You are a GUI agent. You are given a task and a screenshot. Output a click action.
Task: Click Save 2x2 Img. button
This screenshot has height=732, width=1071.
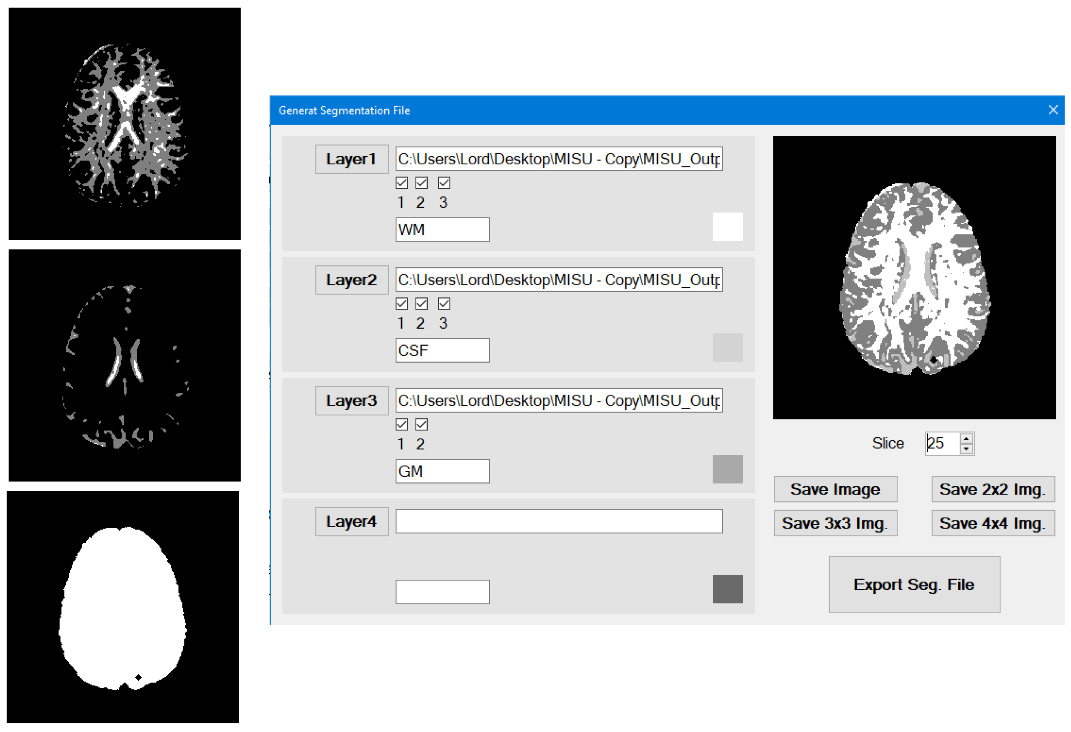[x=993, y=489]
